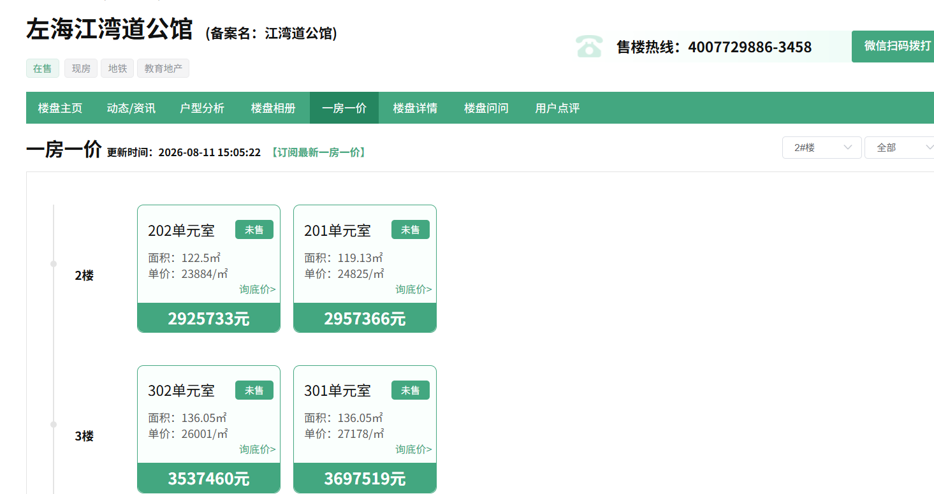Click the update time 2026-08-11 15:05:22
Screen dimensions: 934x494
point(210,153)
